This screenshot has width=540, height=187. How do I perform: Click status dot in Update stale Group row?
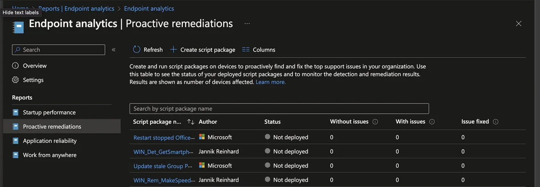(x=267, y=165)
